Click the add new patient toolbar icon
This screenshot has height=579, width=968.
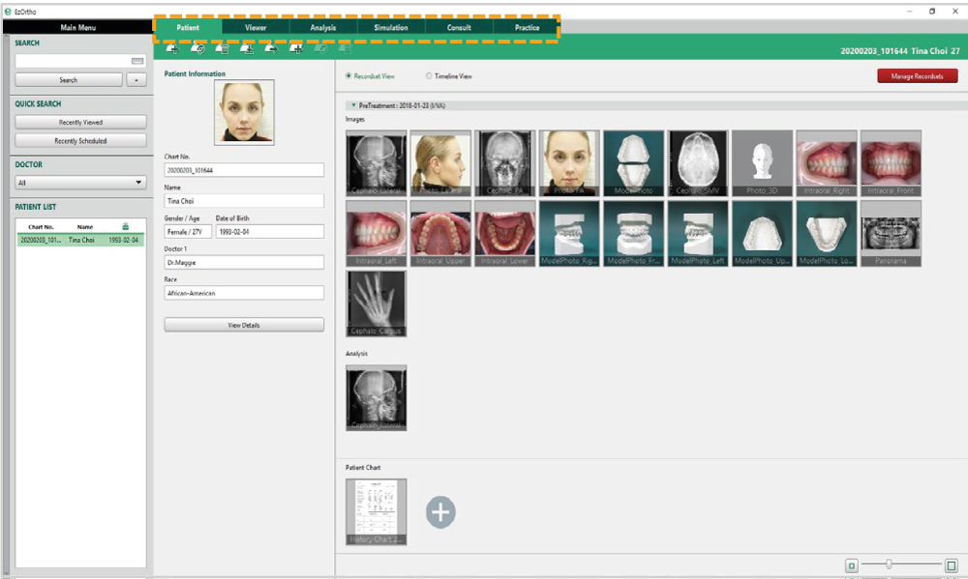click(x=172, y=49)
